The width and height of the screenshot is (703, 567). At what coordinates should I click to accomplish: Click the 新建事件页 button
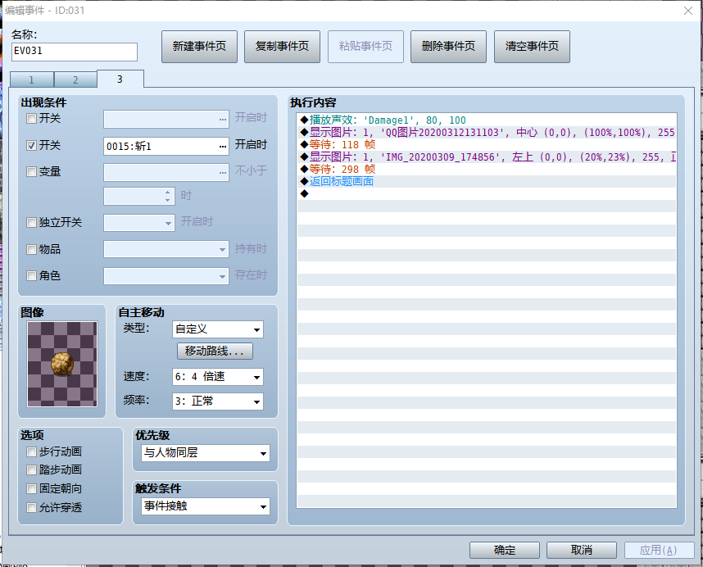200,47
